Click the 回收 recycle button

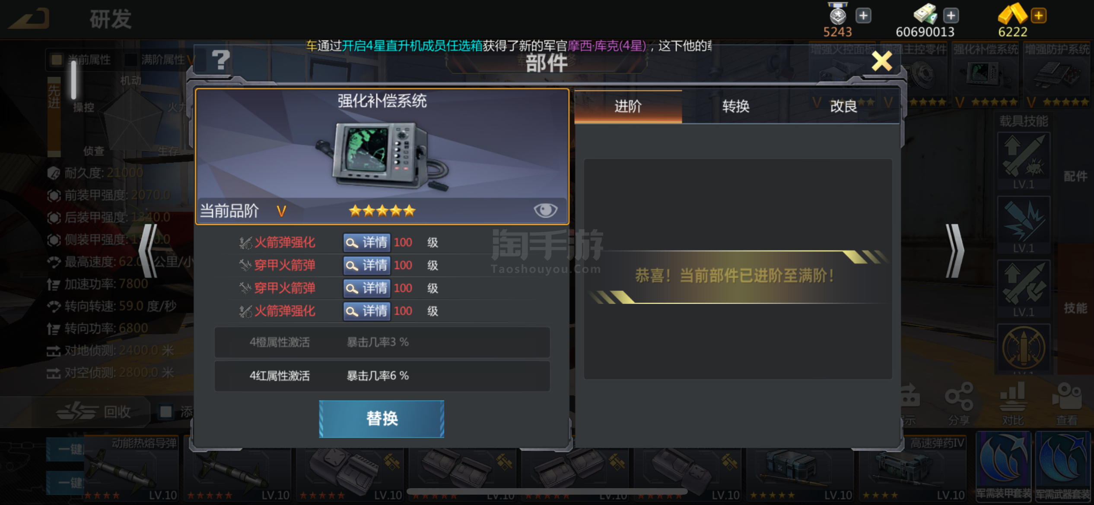tap(94, 412)
